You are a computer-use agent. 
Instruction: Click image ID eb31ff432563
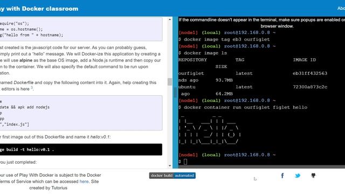[310, 73]
